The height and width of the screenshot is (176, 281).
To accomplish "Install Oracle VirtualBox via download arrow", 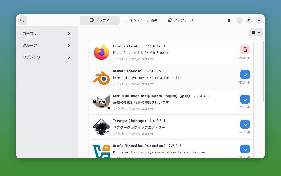I will (x=245, y=149).
